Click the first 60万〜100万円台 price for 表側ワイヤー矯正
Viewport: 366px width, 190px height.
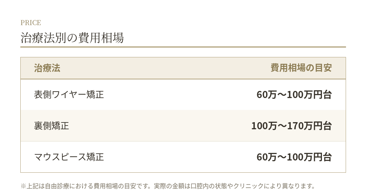tap(294, 95)
